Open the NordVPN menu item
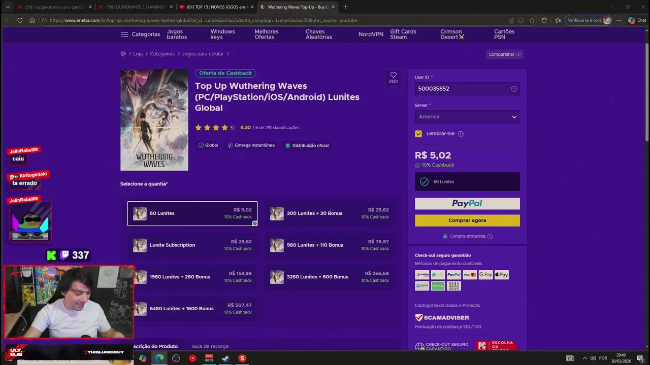This screenshot has height=365, width=650. 371,34
